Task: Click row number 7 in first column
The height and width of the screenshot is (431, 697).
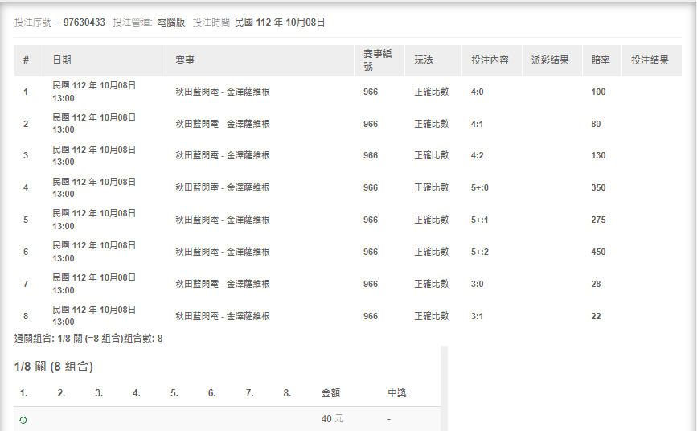Action: pyautogui.click(x=26, y=284)
